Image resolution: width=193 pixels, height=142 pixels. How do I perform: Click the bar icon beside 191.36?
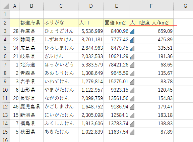click(x=132, y=57)
